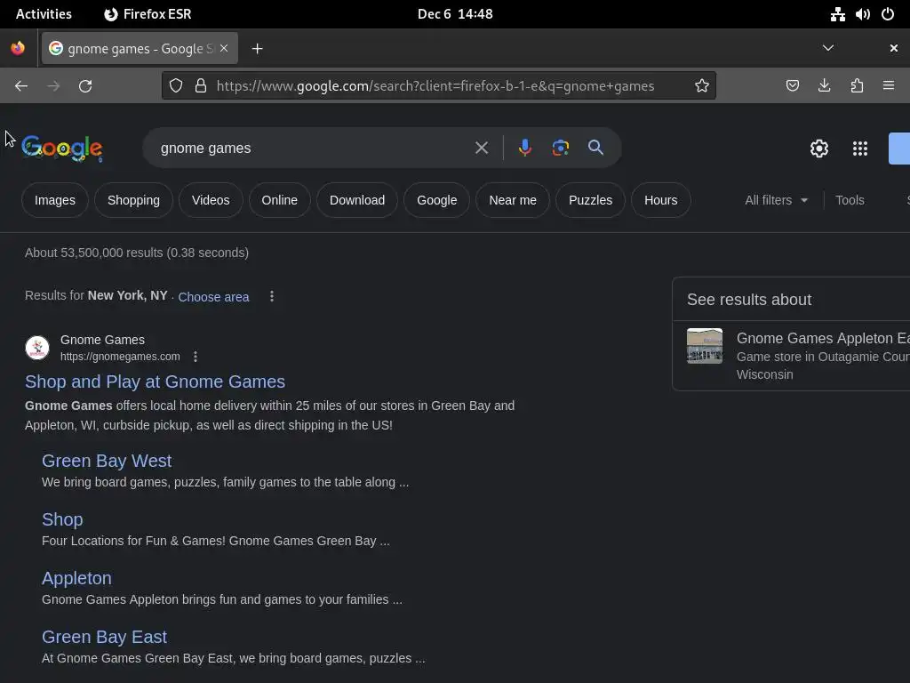Open the Firefox hamburger menu
Viewport: 910px width, 683px height.
pyautogui.click(x=889, y=86)
